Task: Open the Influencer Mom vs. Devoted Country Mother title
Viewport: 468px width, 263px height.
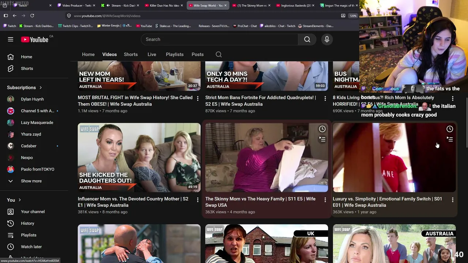Action: click(133, 202)
